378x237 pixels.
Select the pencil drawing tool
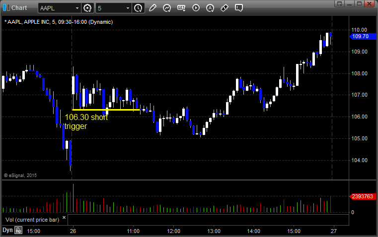coord(152,8)
